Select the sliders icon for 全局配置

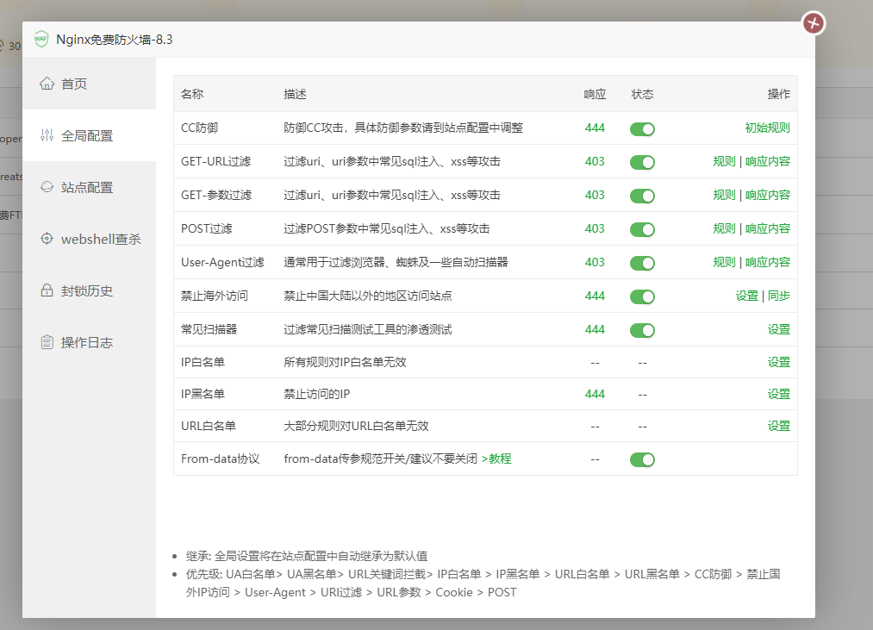point(47,135)
